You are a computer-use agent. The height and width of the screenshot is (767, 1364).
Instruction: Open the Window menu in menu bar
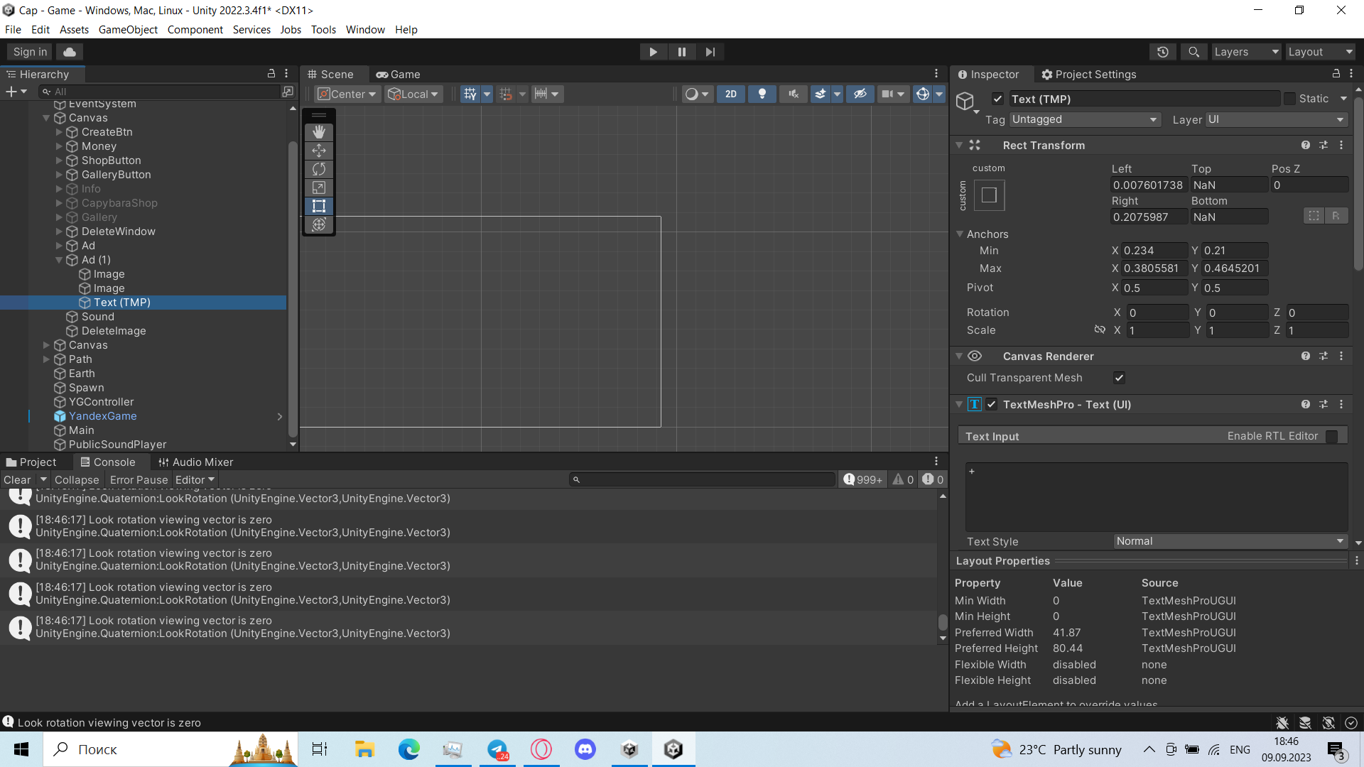[365, 29]
